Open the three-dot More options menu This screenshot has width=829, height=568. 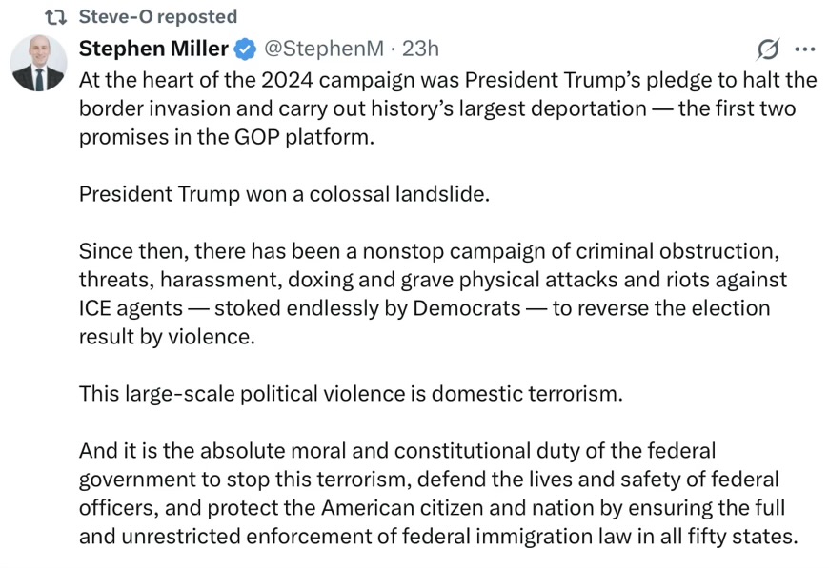pos(805,49)
